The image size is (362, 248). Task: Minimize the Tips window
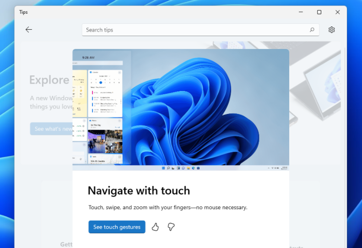coord(301,12)
